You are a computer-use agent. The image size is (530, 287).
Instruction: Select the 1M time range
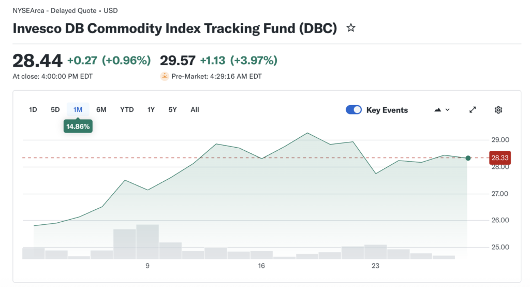tap(78, 110)
